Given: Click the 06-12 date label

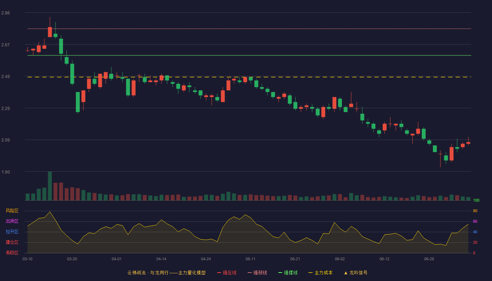Looking at the screenshot, I should click(x=384, y=259).
